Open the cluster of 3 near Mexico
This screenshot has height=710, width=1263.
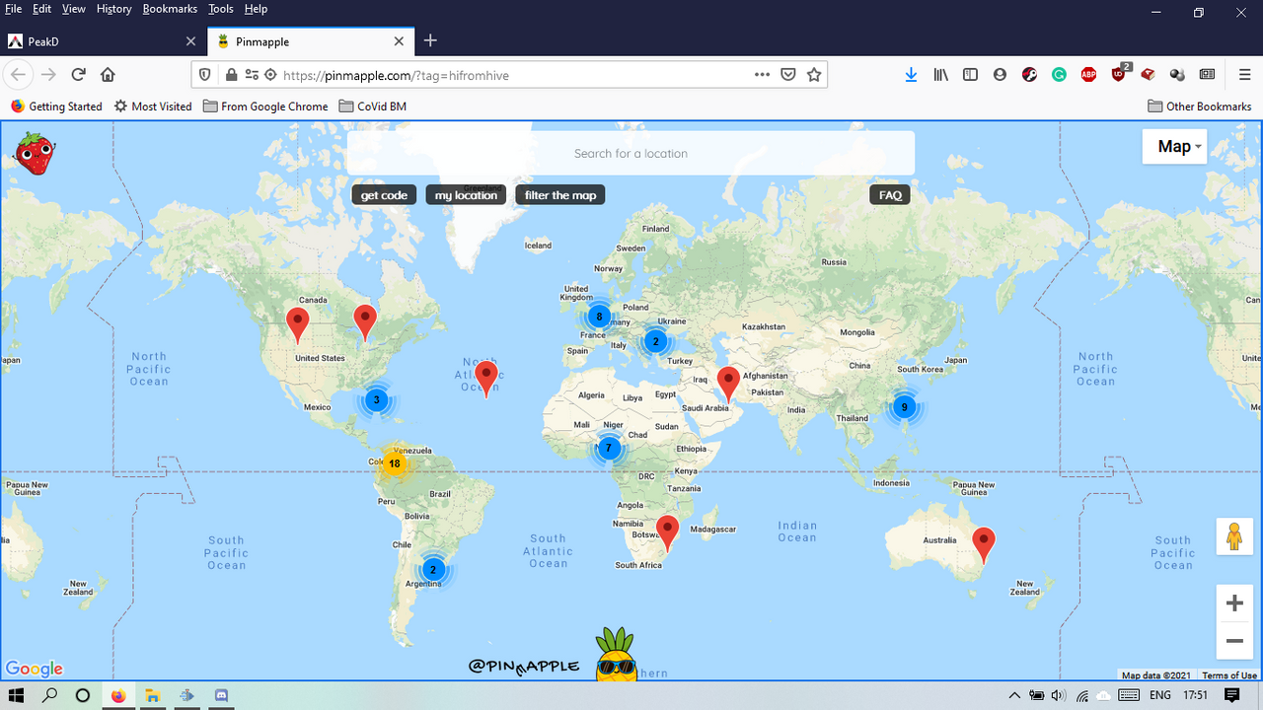[376, 400]
